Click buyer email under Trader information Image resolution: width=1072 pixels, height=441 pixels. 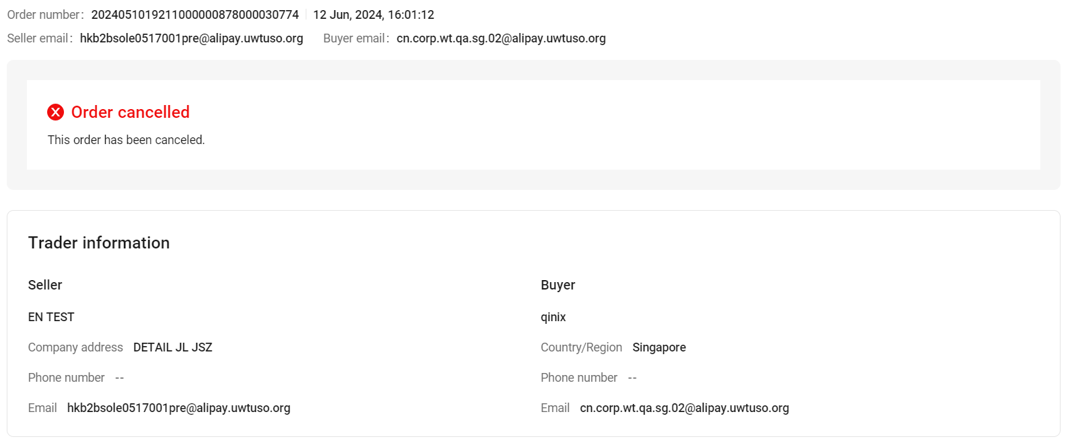[x=684, y=408]
